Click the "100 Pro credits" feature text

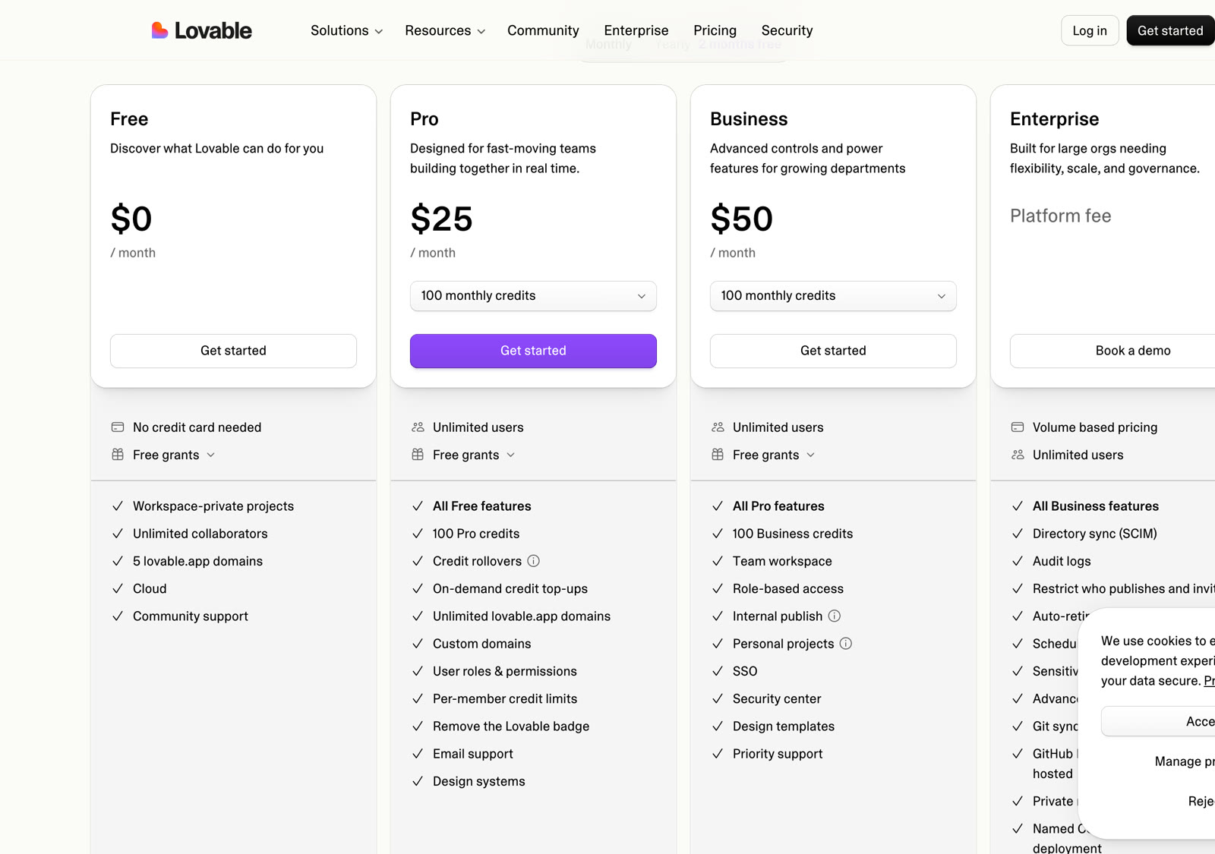(476, 534)
